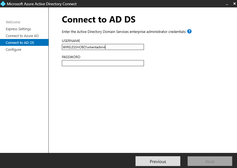
Task: Select the Welcome step in sidebar
Action: tap(13, 22)
